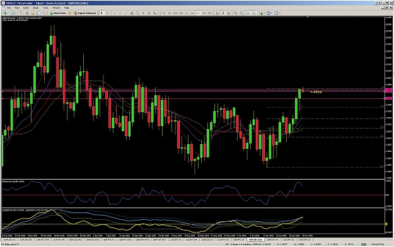Viewport: 394px width, 247px height.
Task: Open the Data Window icon
Action: [x=27, y=13]
